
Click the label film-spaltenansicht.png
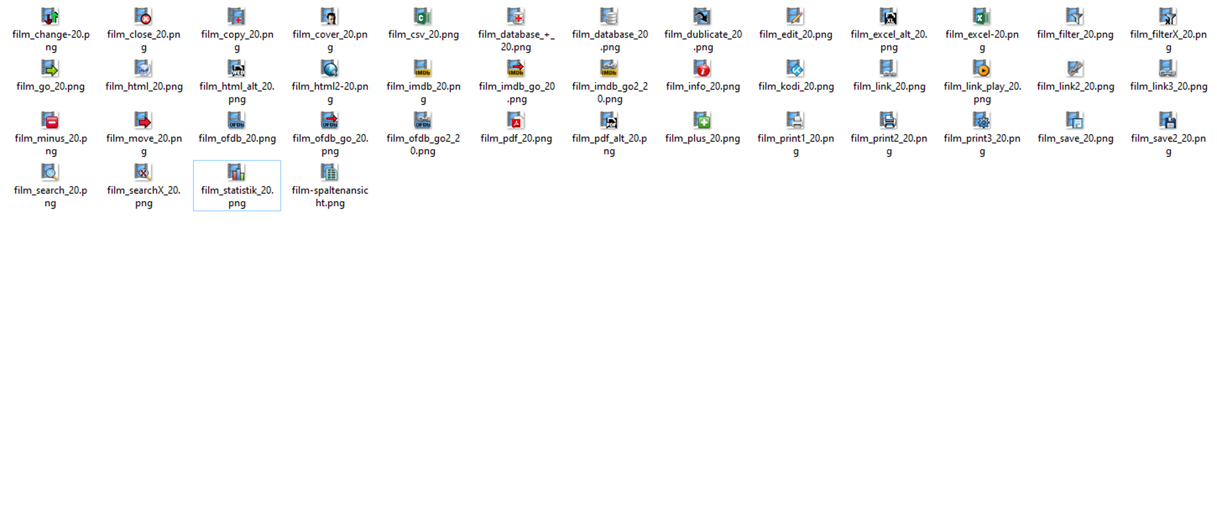point(330,197)
